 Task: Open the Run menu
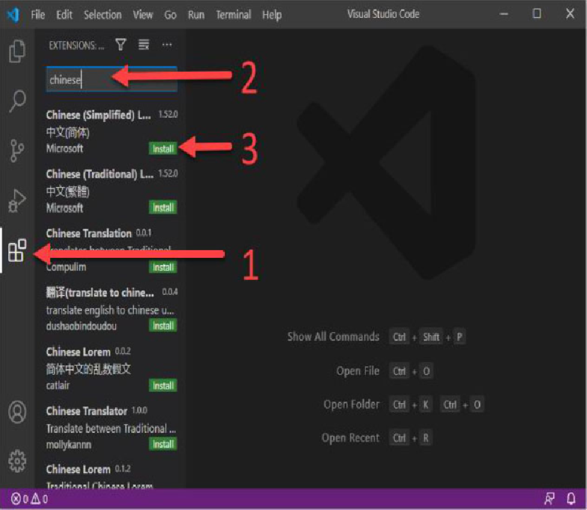click(x=196, y=15)
